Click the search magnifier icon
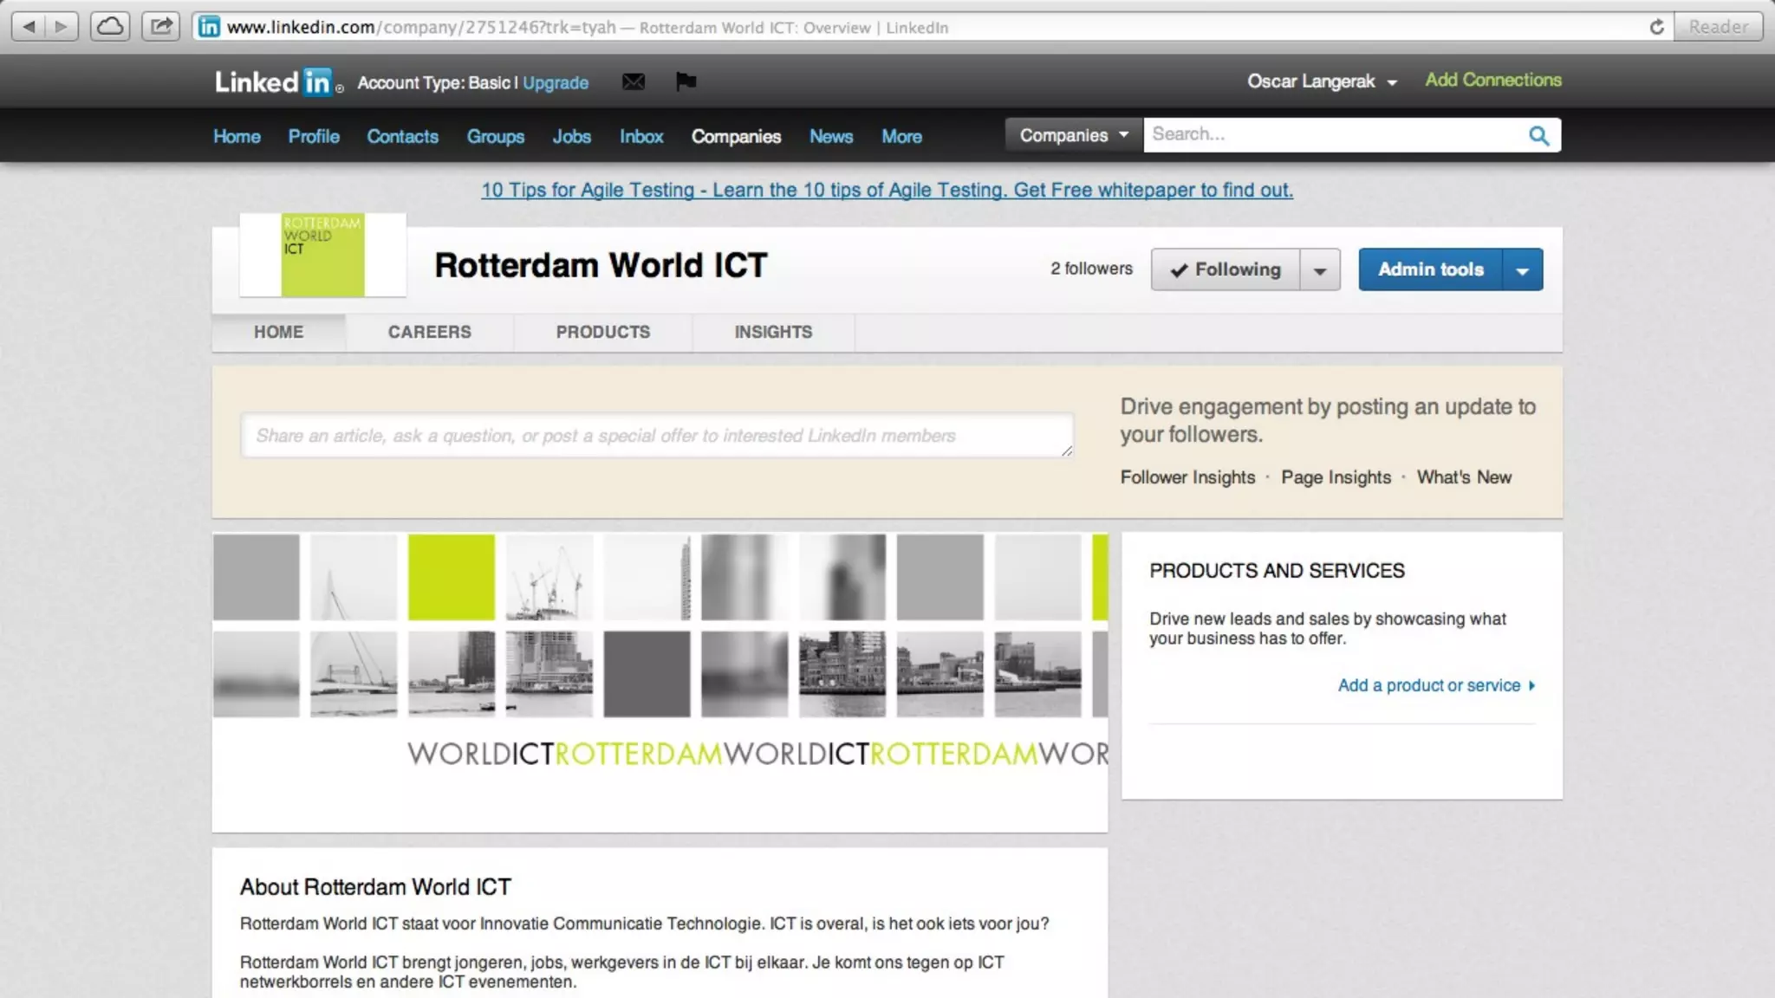Image resolution: width=1775 pixels, height=998 pixels. pos(1538,135)
